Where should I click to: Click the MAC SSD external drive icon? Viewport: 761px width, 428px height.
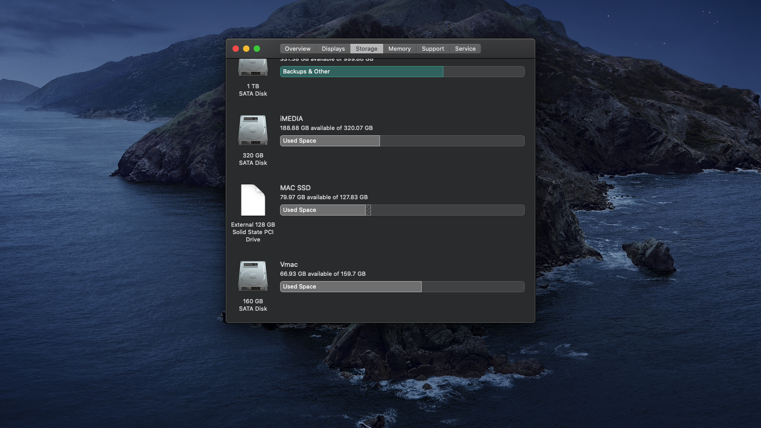[253, 200]
